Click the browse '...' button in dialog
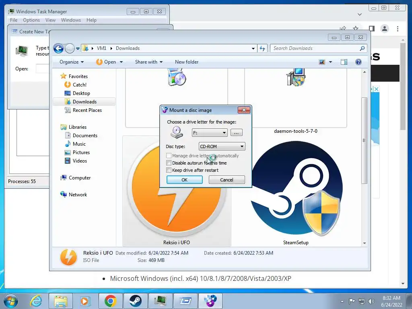412x309 pixels. [x=236, y=133]
